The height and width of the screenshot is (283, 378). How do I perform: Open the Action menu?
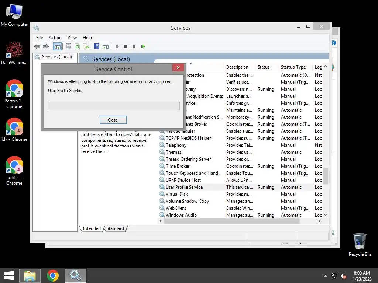(x=55, y=38)
